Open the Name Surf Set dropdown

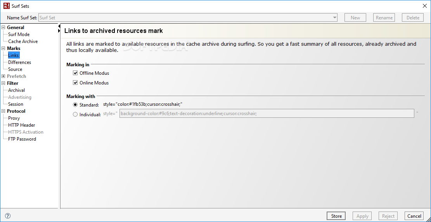(x=334, y=17)
